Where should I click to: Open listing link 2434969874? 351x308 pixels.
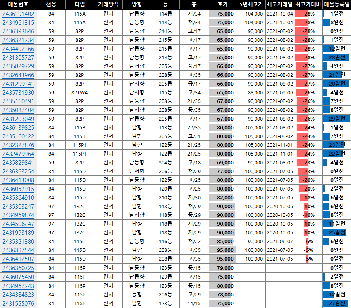click(18, 215)
